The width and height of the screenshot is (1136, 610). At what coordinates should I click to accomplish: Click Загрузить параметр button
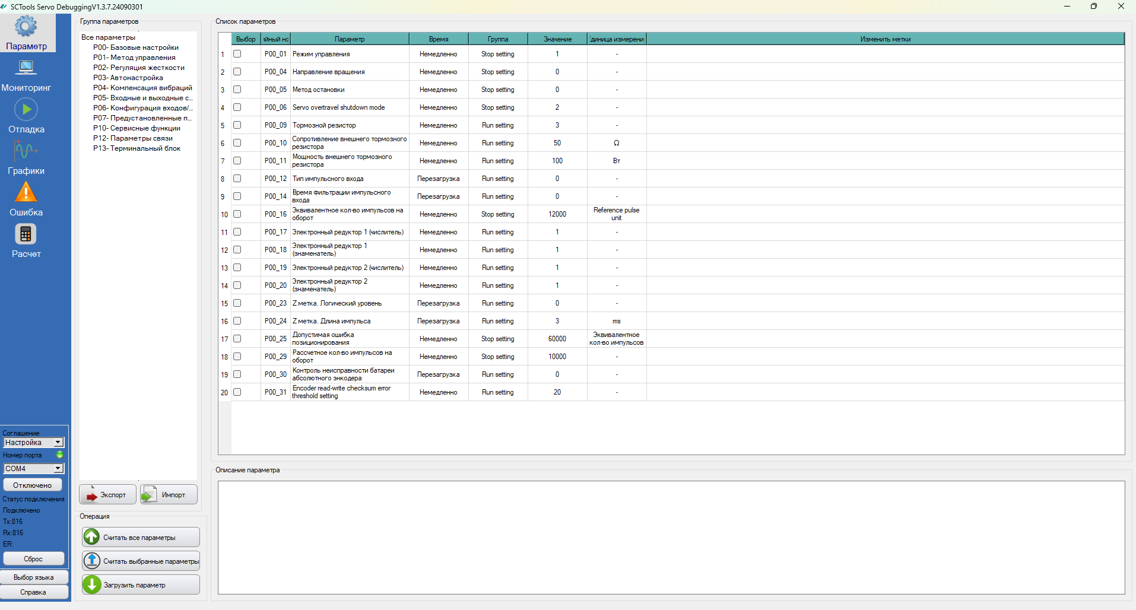141,584
